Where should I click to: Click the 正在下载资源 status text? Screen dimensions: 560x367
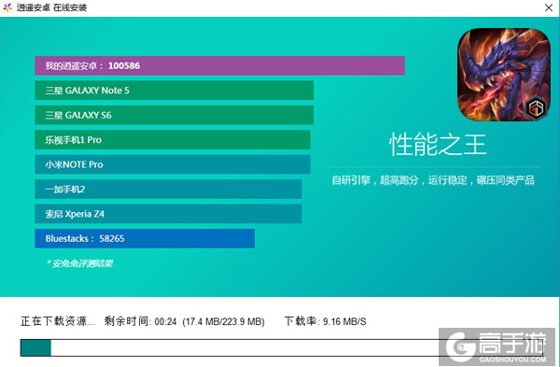pos(58,321)
